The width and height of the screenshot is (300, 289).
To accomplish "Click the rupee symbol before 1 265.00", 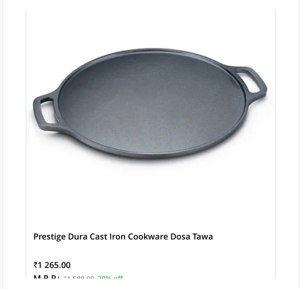I will coord(36,265).
